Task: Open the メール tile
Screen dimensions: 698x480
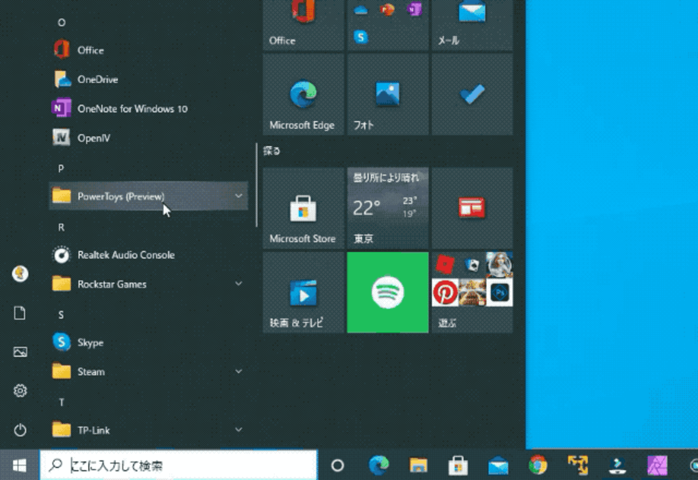Action: click(x=472, y=25)
